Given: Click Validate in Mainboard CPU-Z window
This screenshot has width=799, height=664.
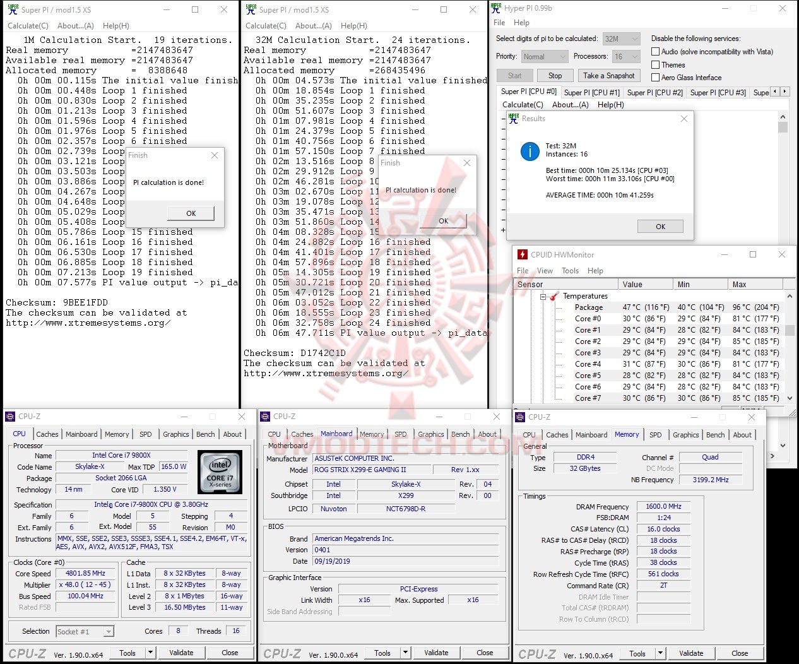Looking at the screenshot, I should click(x=436, y=653).
